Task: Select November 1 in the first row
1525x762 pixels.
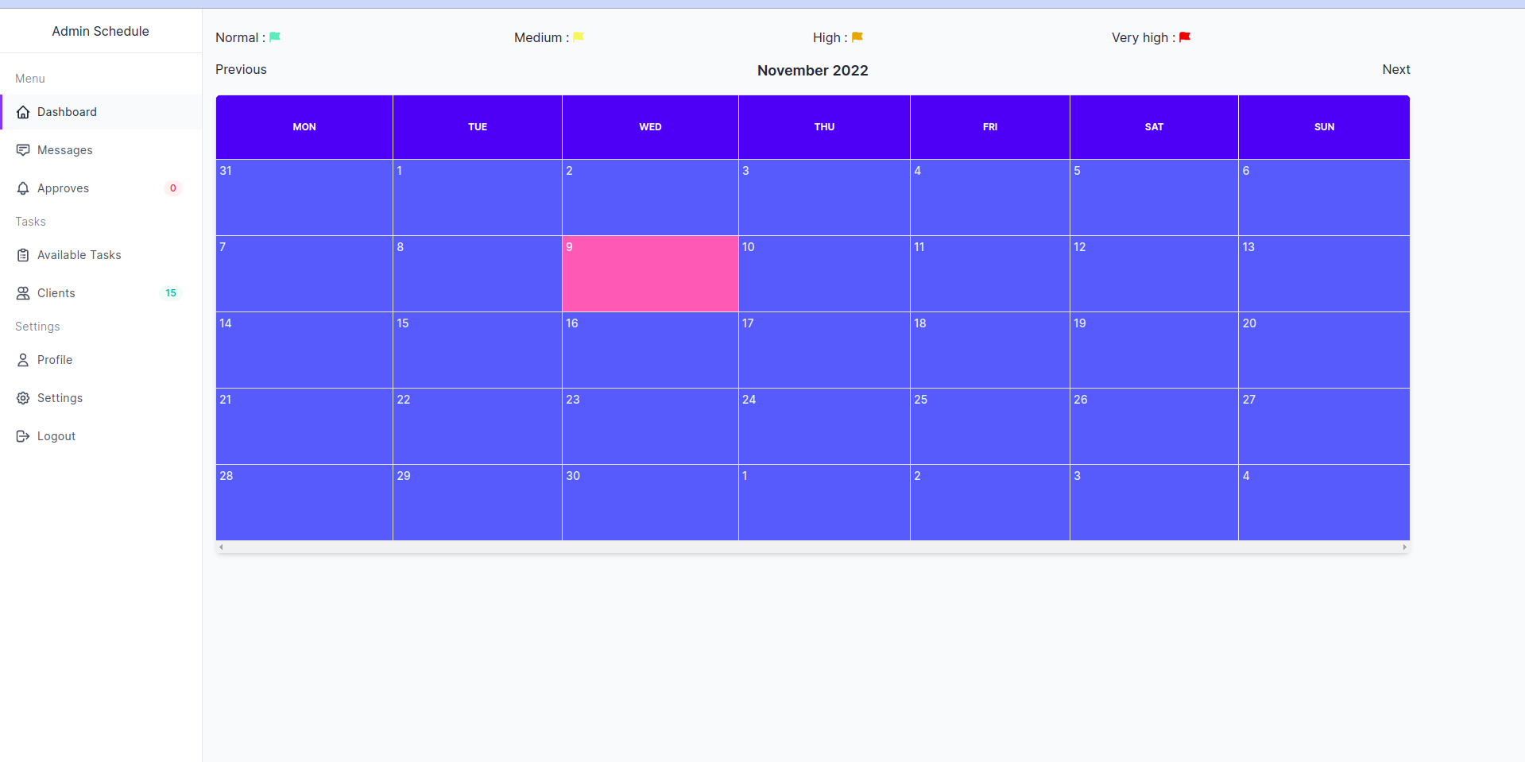Action: [478, 197]
